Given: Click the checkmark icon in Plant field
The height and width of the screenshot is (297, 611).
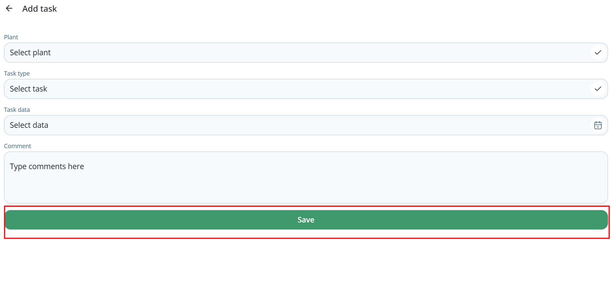Looking at the screenshot, I should coord(598,53).
